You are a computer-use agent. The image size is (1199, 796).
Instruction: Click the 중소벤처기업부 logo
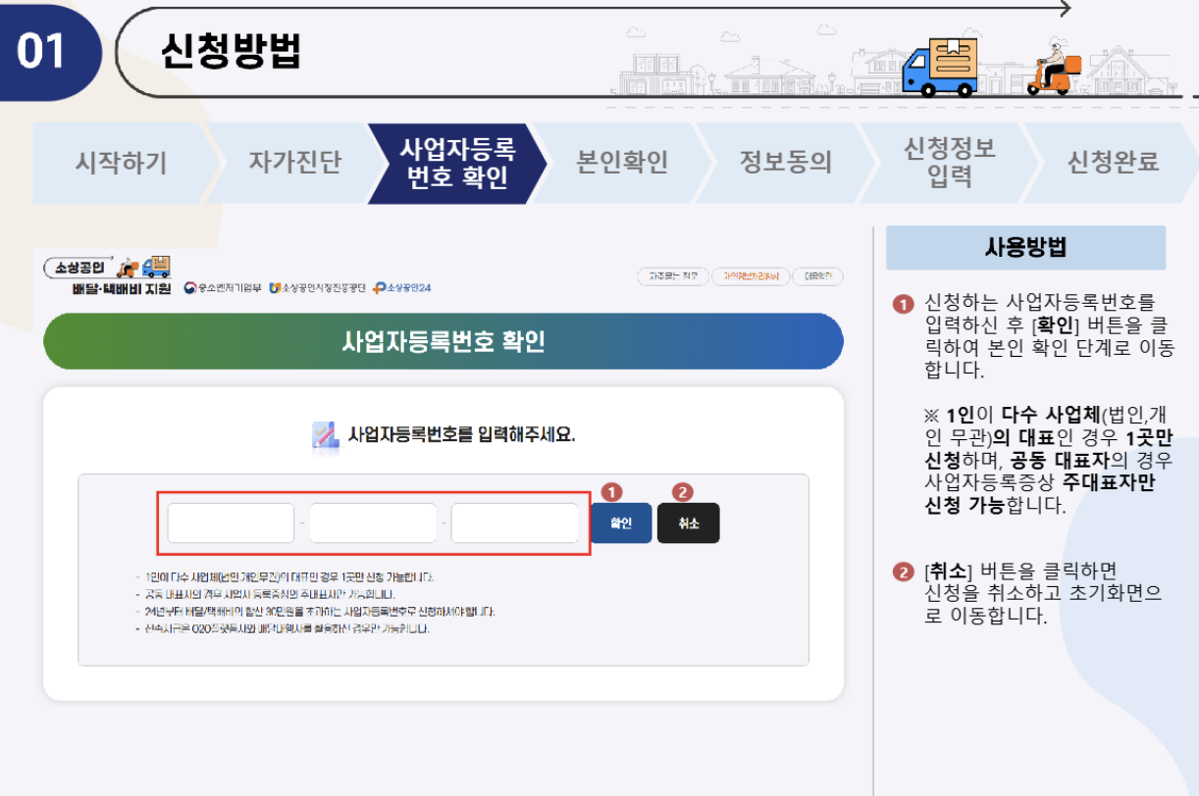click(222, 287)
